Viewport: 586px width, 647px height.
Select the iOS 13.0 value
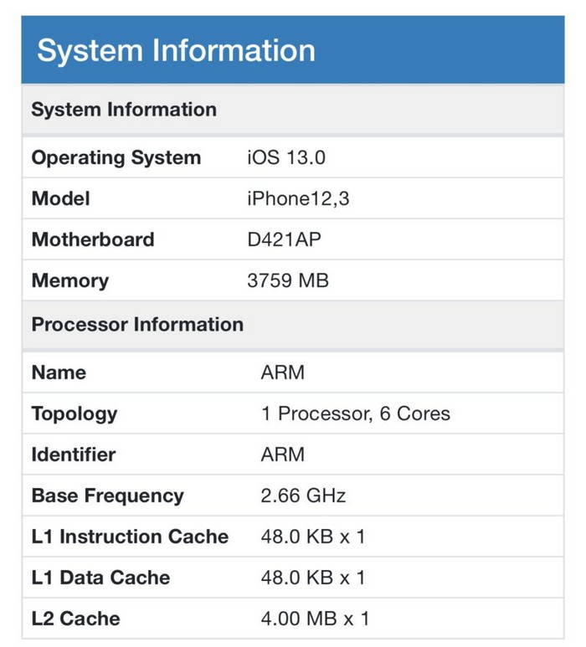point(286,157)
